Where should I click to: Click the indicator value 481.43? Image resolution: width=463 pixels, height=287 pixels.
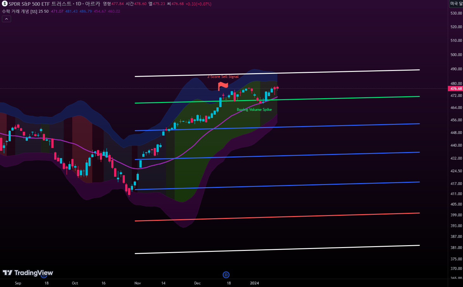[71, 11]
